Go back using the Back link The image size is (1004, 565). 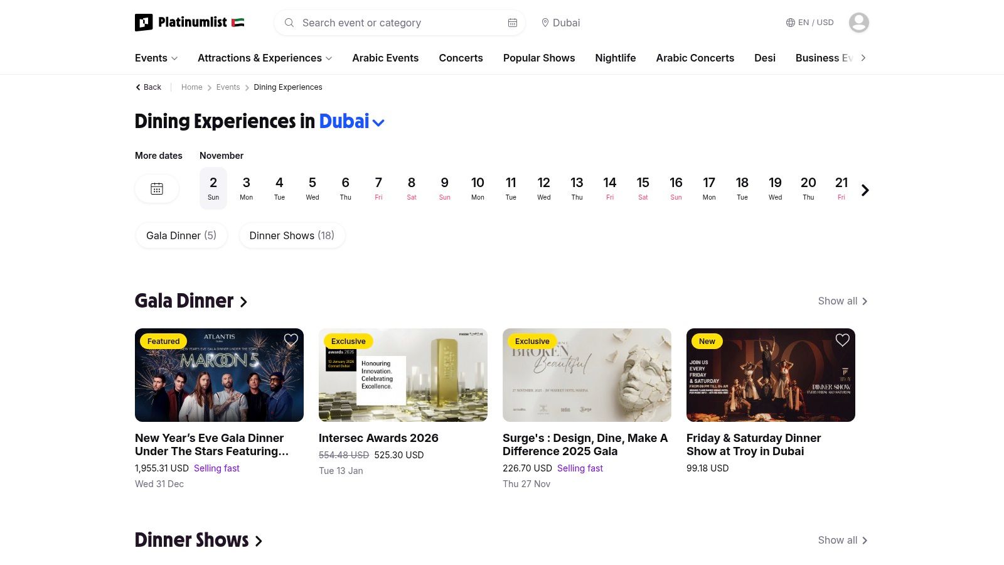[x=149, y=87]
